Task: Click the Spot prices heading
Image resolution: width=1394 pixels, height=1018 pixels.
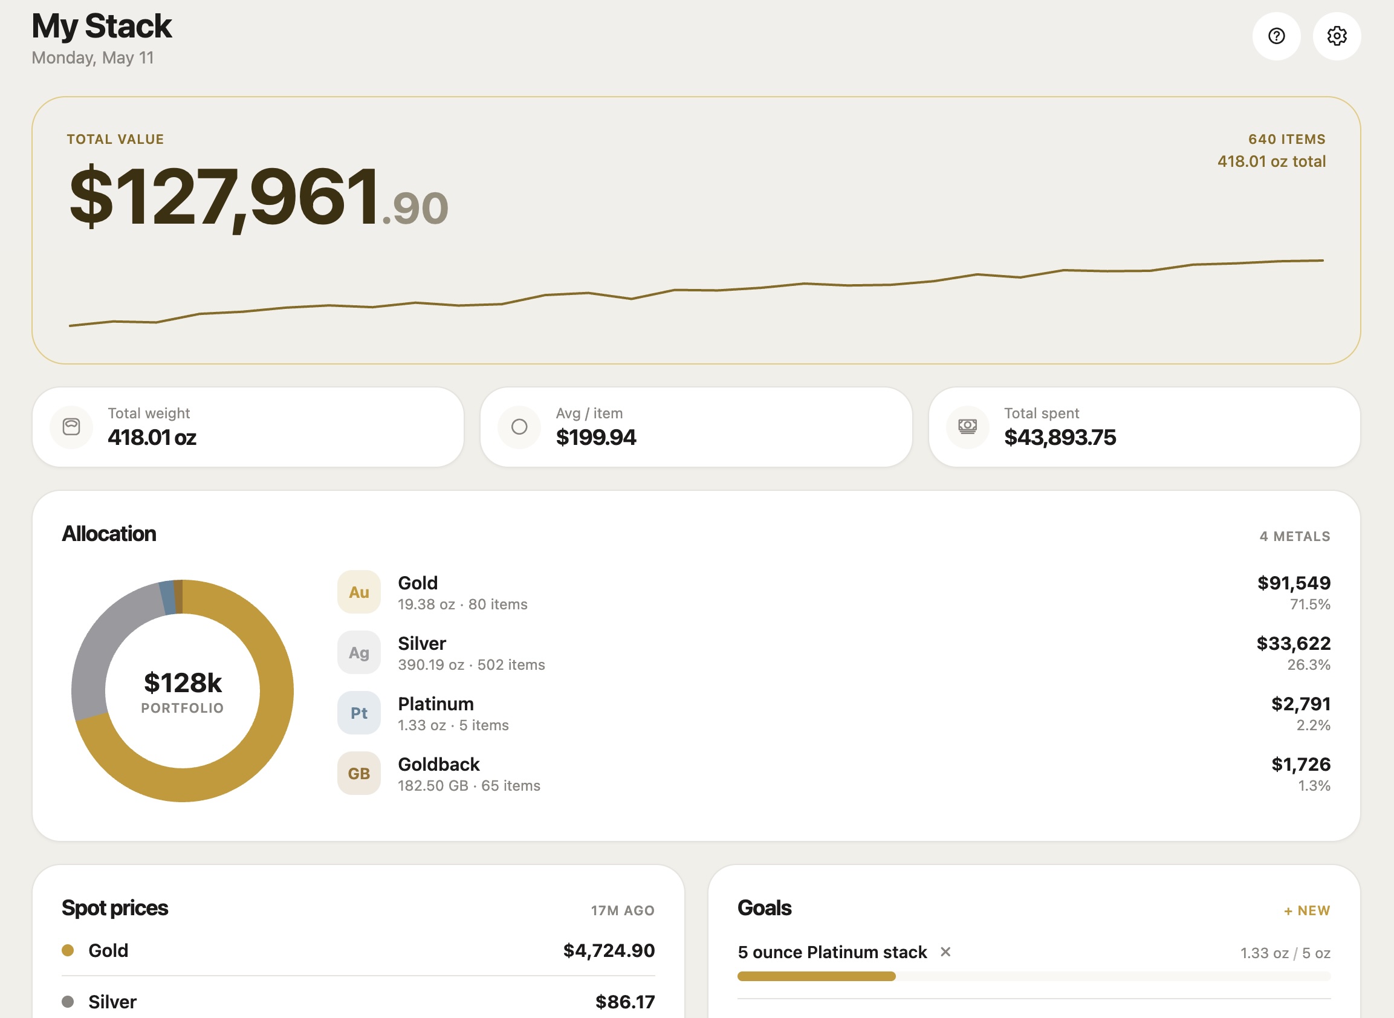Action: [x=115, y=908]
